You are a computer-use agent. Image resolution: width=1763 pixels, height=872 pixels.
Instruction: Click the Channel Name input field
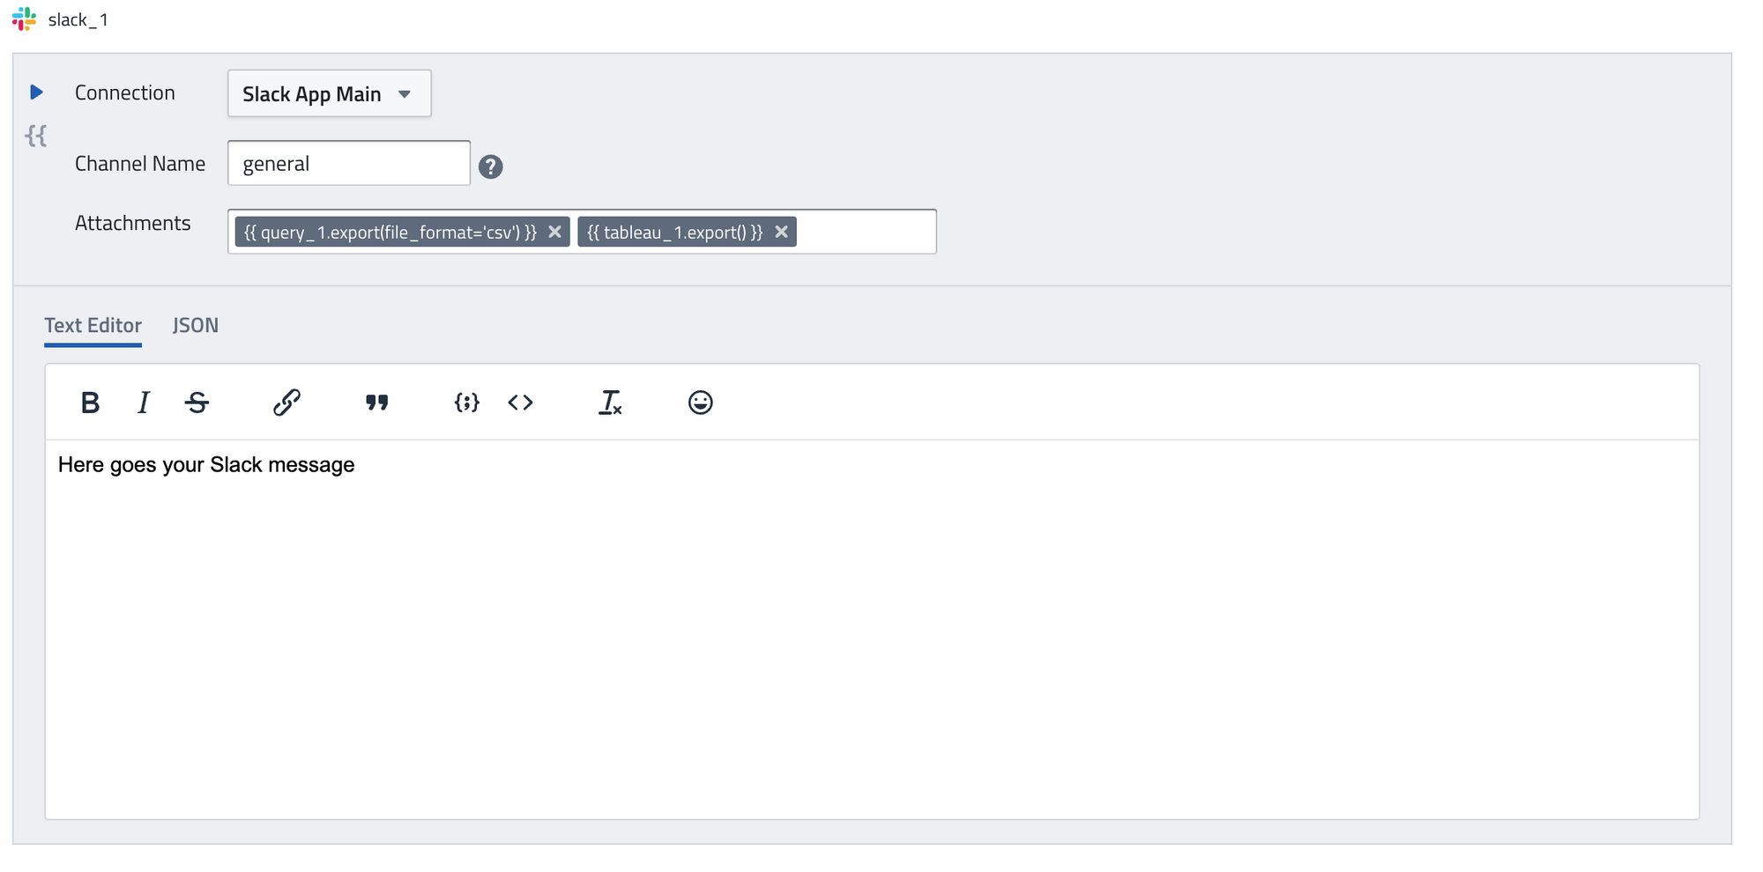[348, 164]
